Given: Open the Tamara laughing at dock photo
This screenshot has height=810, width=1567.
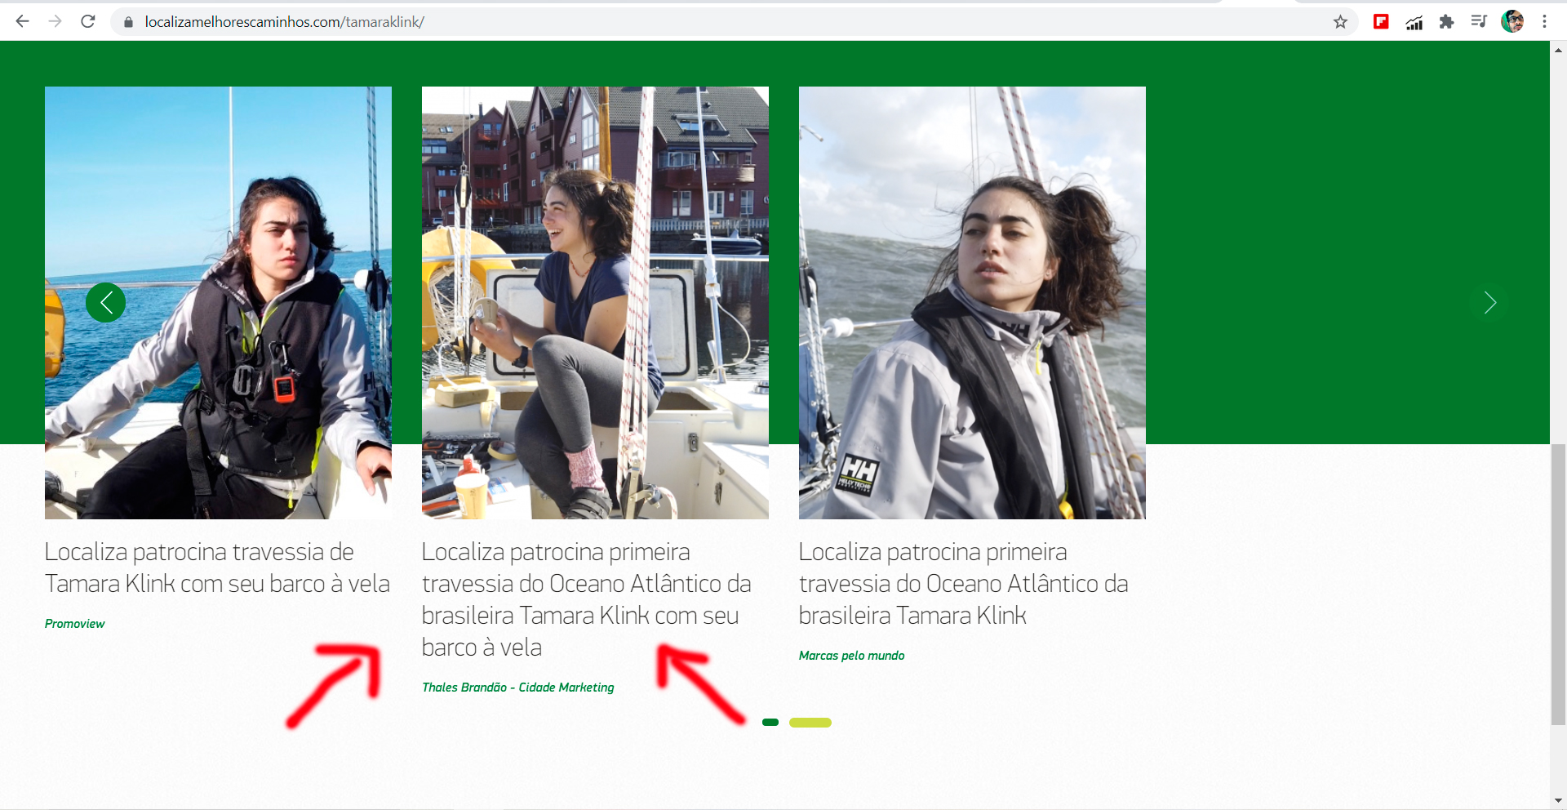Looking at the screenshot, I should tap(595, 303).
